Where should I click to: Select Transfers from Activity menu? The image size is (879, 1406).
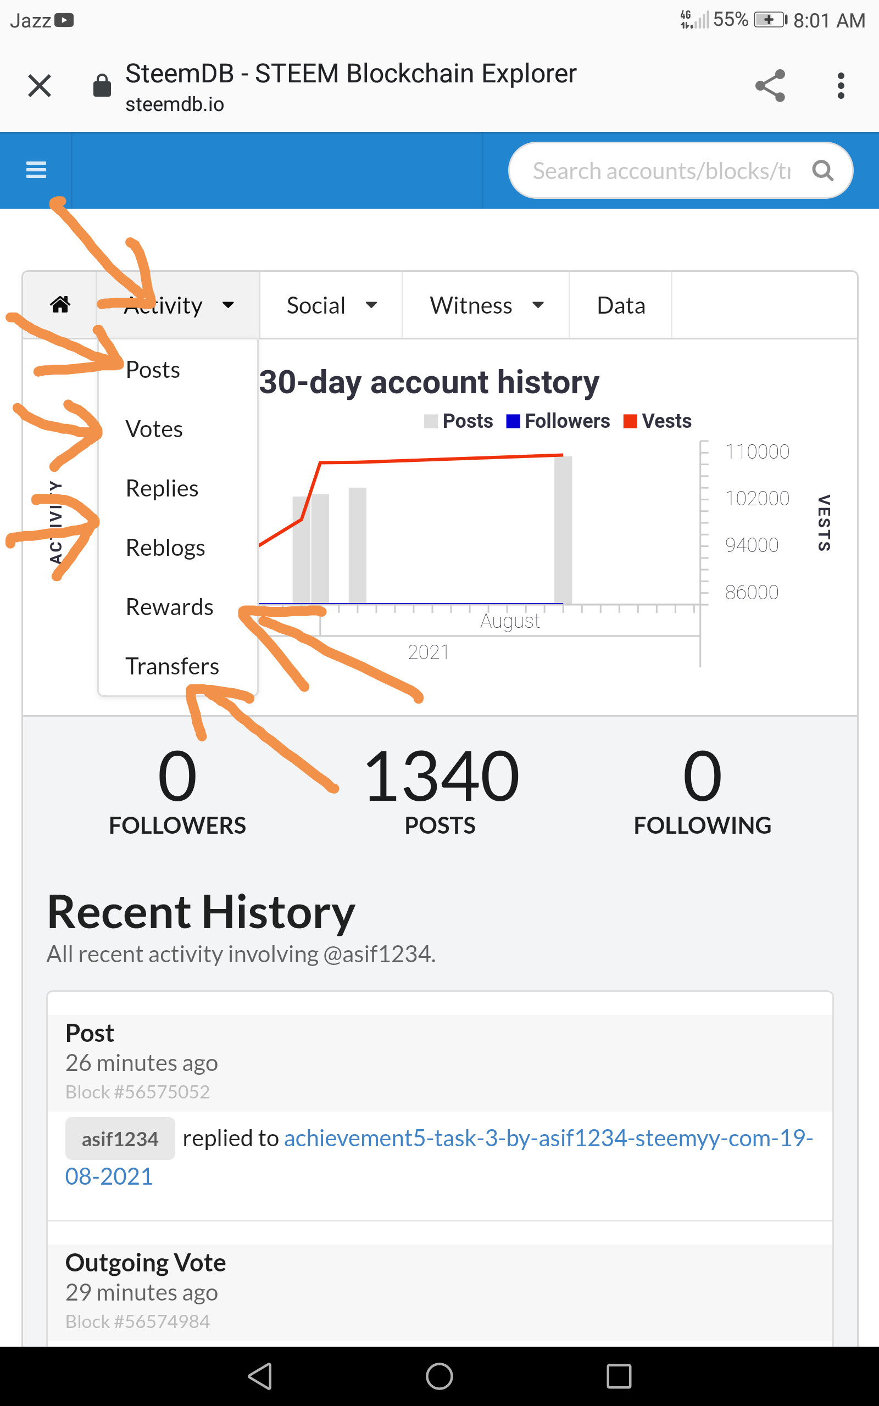(x=172, y=666)
